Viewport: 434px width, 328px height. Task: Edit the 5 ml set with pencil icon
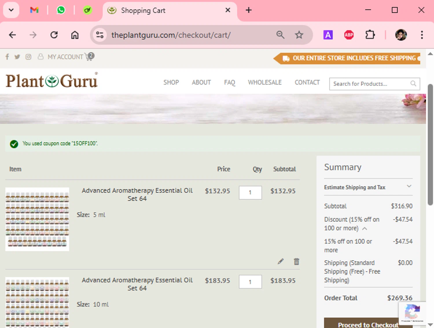point(280,262)
